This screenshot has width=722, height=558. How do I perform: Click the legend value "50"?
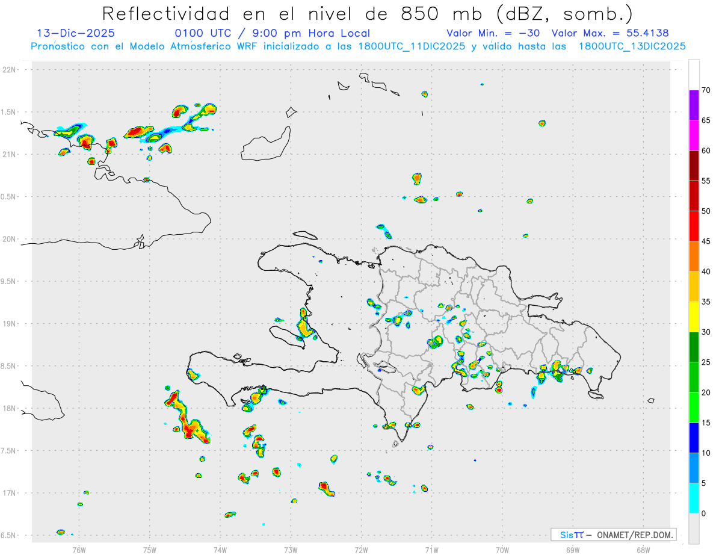(x=706, y=211)
